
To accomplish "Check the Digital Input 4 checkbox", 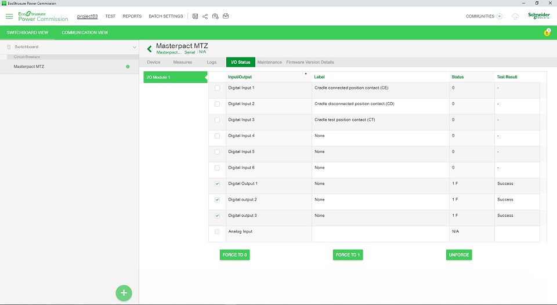I will (218, 136).
